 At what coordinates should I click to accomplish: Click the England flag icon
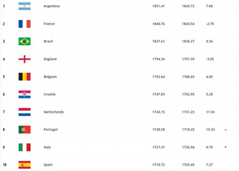point(24,59)
